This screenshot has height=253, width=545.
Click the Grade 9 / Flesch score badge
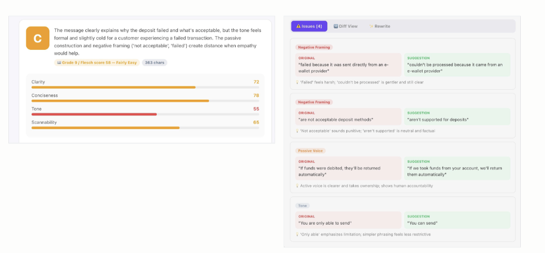tap(97, 63)
